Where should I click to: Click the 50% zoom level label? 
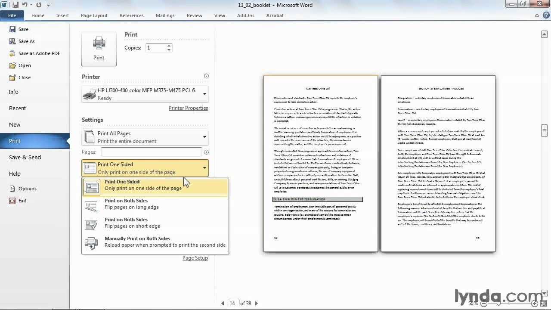click(473, 304)
